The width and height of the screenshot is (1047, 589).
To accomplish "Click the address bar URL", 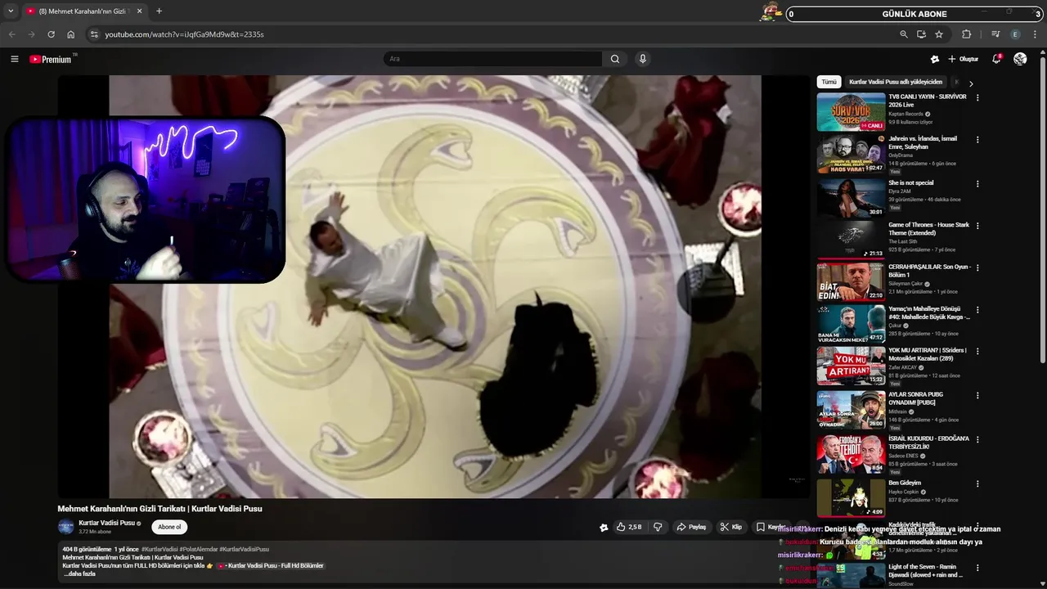I will pos(184,34).
